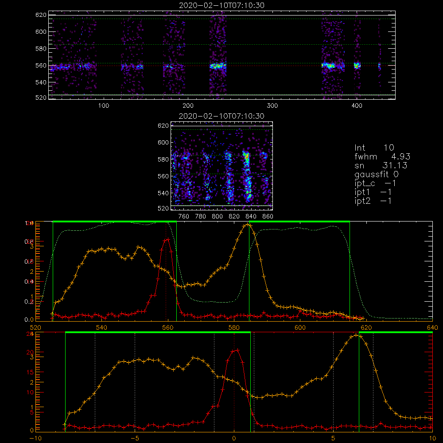
Task: Click x-axis label 0 on bottom plot
Action: tap(234, 439)
